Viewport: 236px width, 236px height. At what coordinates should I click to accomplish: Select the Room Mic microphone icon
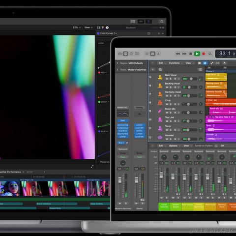160,111
